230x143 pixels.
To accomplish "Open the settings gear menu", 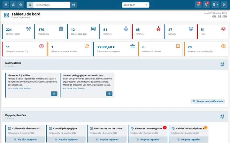I will coord(215,5).
